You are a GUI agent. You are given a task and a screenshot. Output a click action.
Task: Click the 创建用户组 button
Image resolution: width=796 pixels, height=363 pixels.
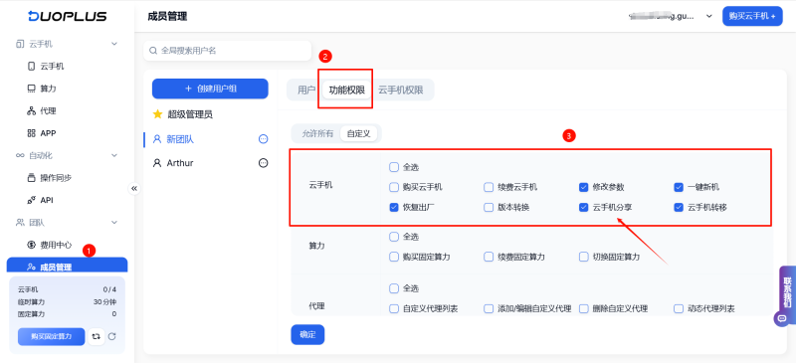(x=210, y=89)
